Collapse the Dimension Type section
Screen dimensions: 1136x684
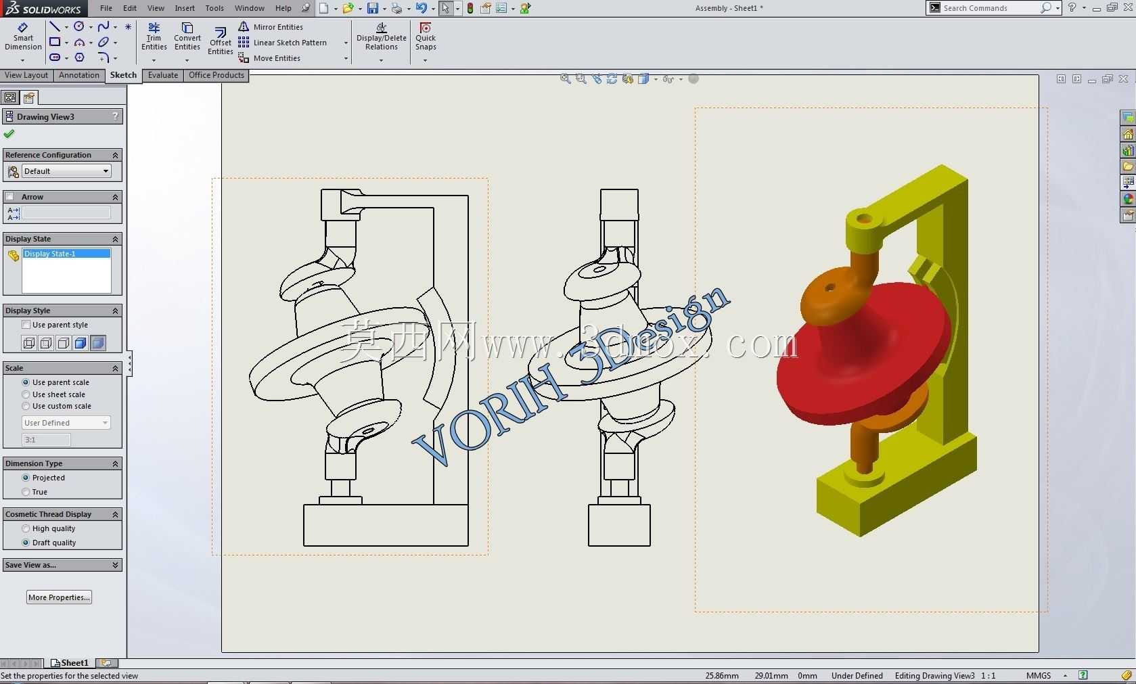click(x=115, y=463)
